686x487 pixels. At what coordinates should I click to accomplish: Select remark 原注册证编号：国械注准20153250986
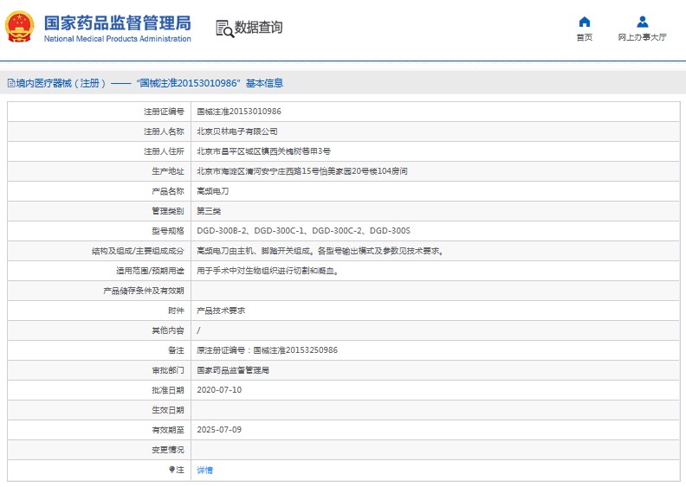(x=267, y=350)
